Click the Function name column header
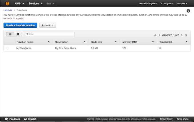This screenshot has height=122, width=194. (x=25, y=42)
